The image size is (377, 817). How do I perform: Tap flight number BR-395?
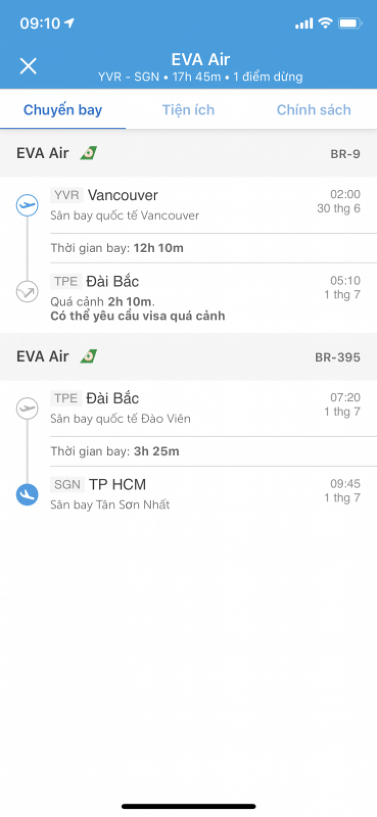(x=338, y=357)
